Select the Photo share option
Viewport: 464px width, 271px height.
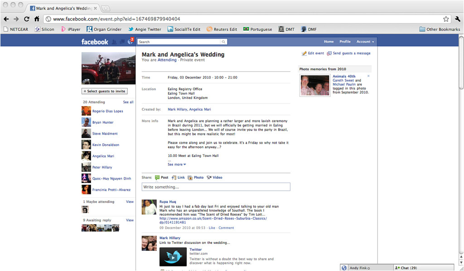[x=196, y=178]
